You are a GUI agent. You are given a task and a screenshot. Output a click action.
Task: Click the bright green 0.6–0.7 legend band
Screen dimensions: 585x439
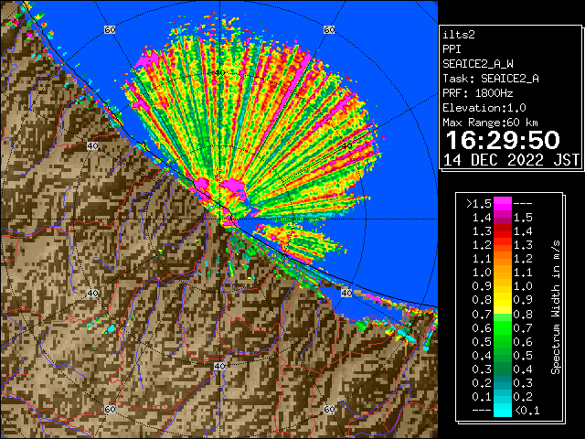[503, 327]
